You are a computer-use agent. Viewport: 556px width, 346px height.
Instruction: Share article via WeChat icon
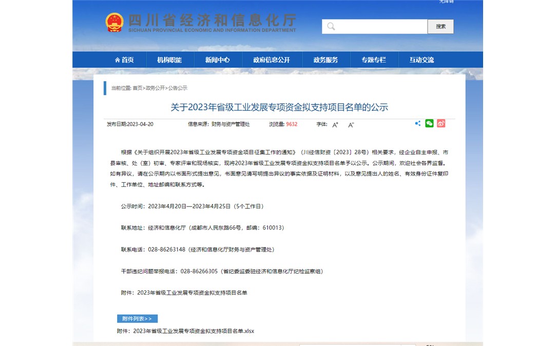[429, 123]
